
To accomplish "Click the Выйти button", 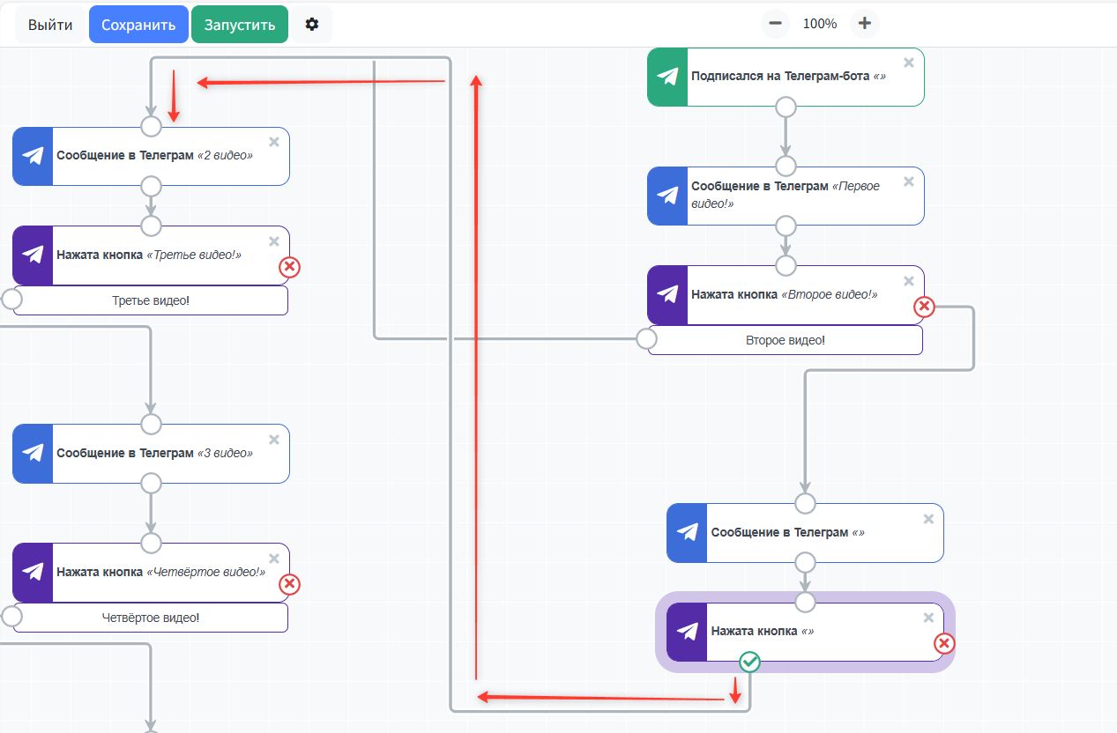I will [x=50, y=25].
